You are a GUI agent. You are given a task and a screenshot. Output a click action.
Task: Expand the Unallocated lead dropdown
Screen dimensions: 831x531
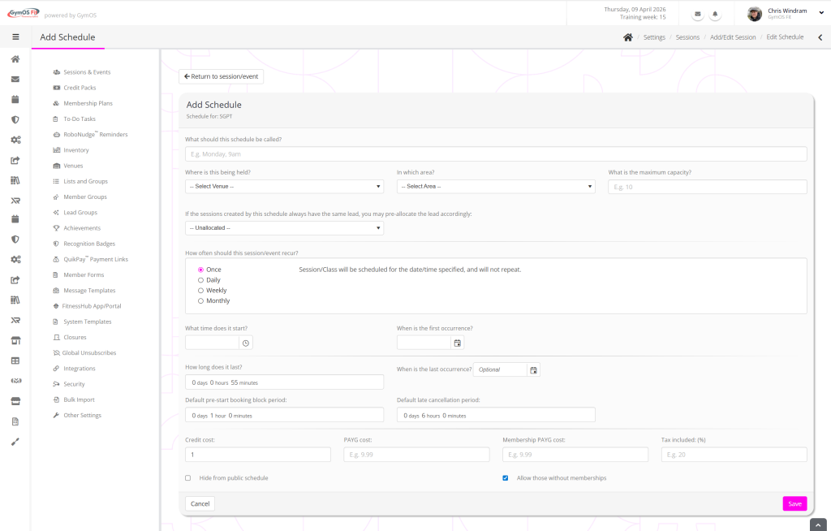[284, 228]
